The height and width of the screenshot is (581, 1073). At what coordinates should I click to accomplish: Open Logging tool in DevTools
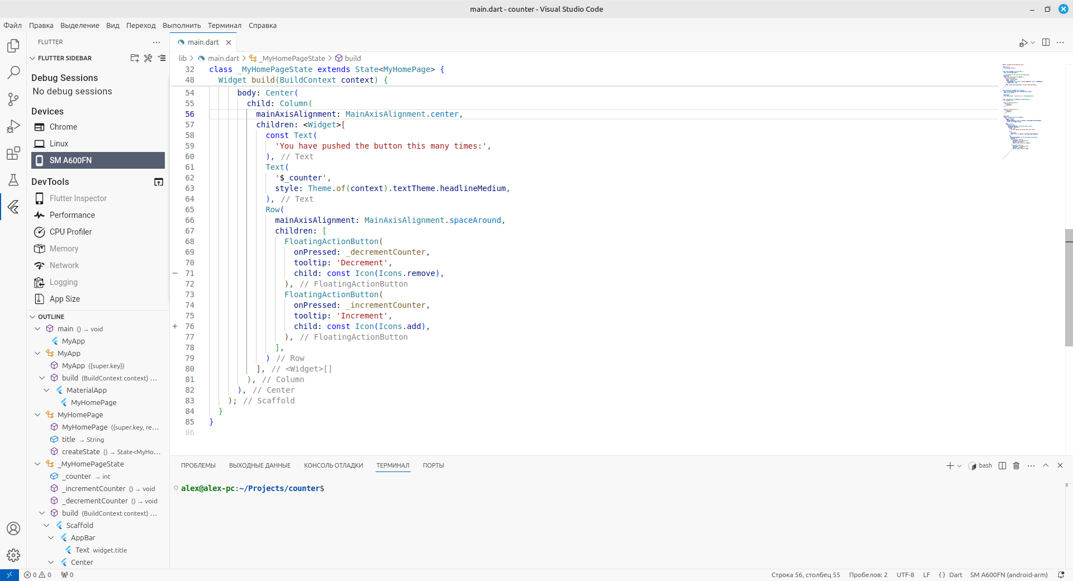pos(98,282)
